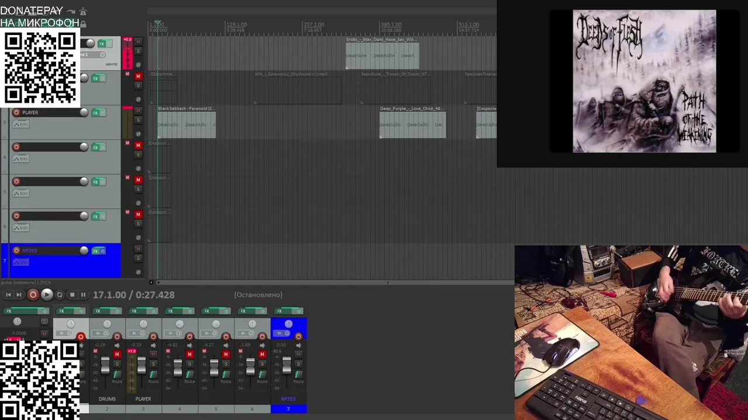This screenshot has height=420, width=748.
Task: Toggle master mono/stereo button in mixer
Action: click(x=44, y=321)
